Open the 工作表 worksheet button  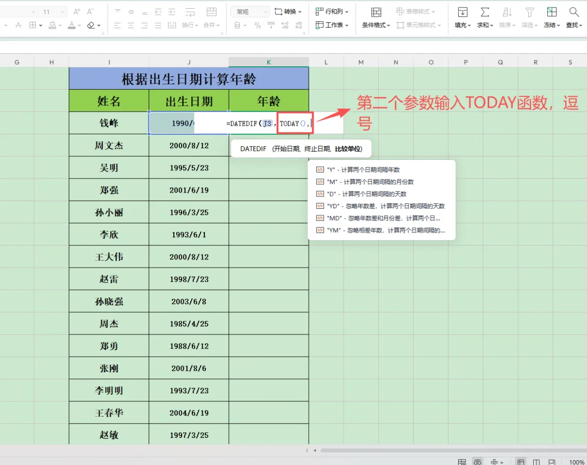click(332, 25)
